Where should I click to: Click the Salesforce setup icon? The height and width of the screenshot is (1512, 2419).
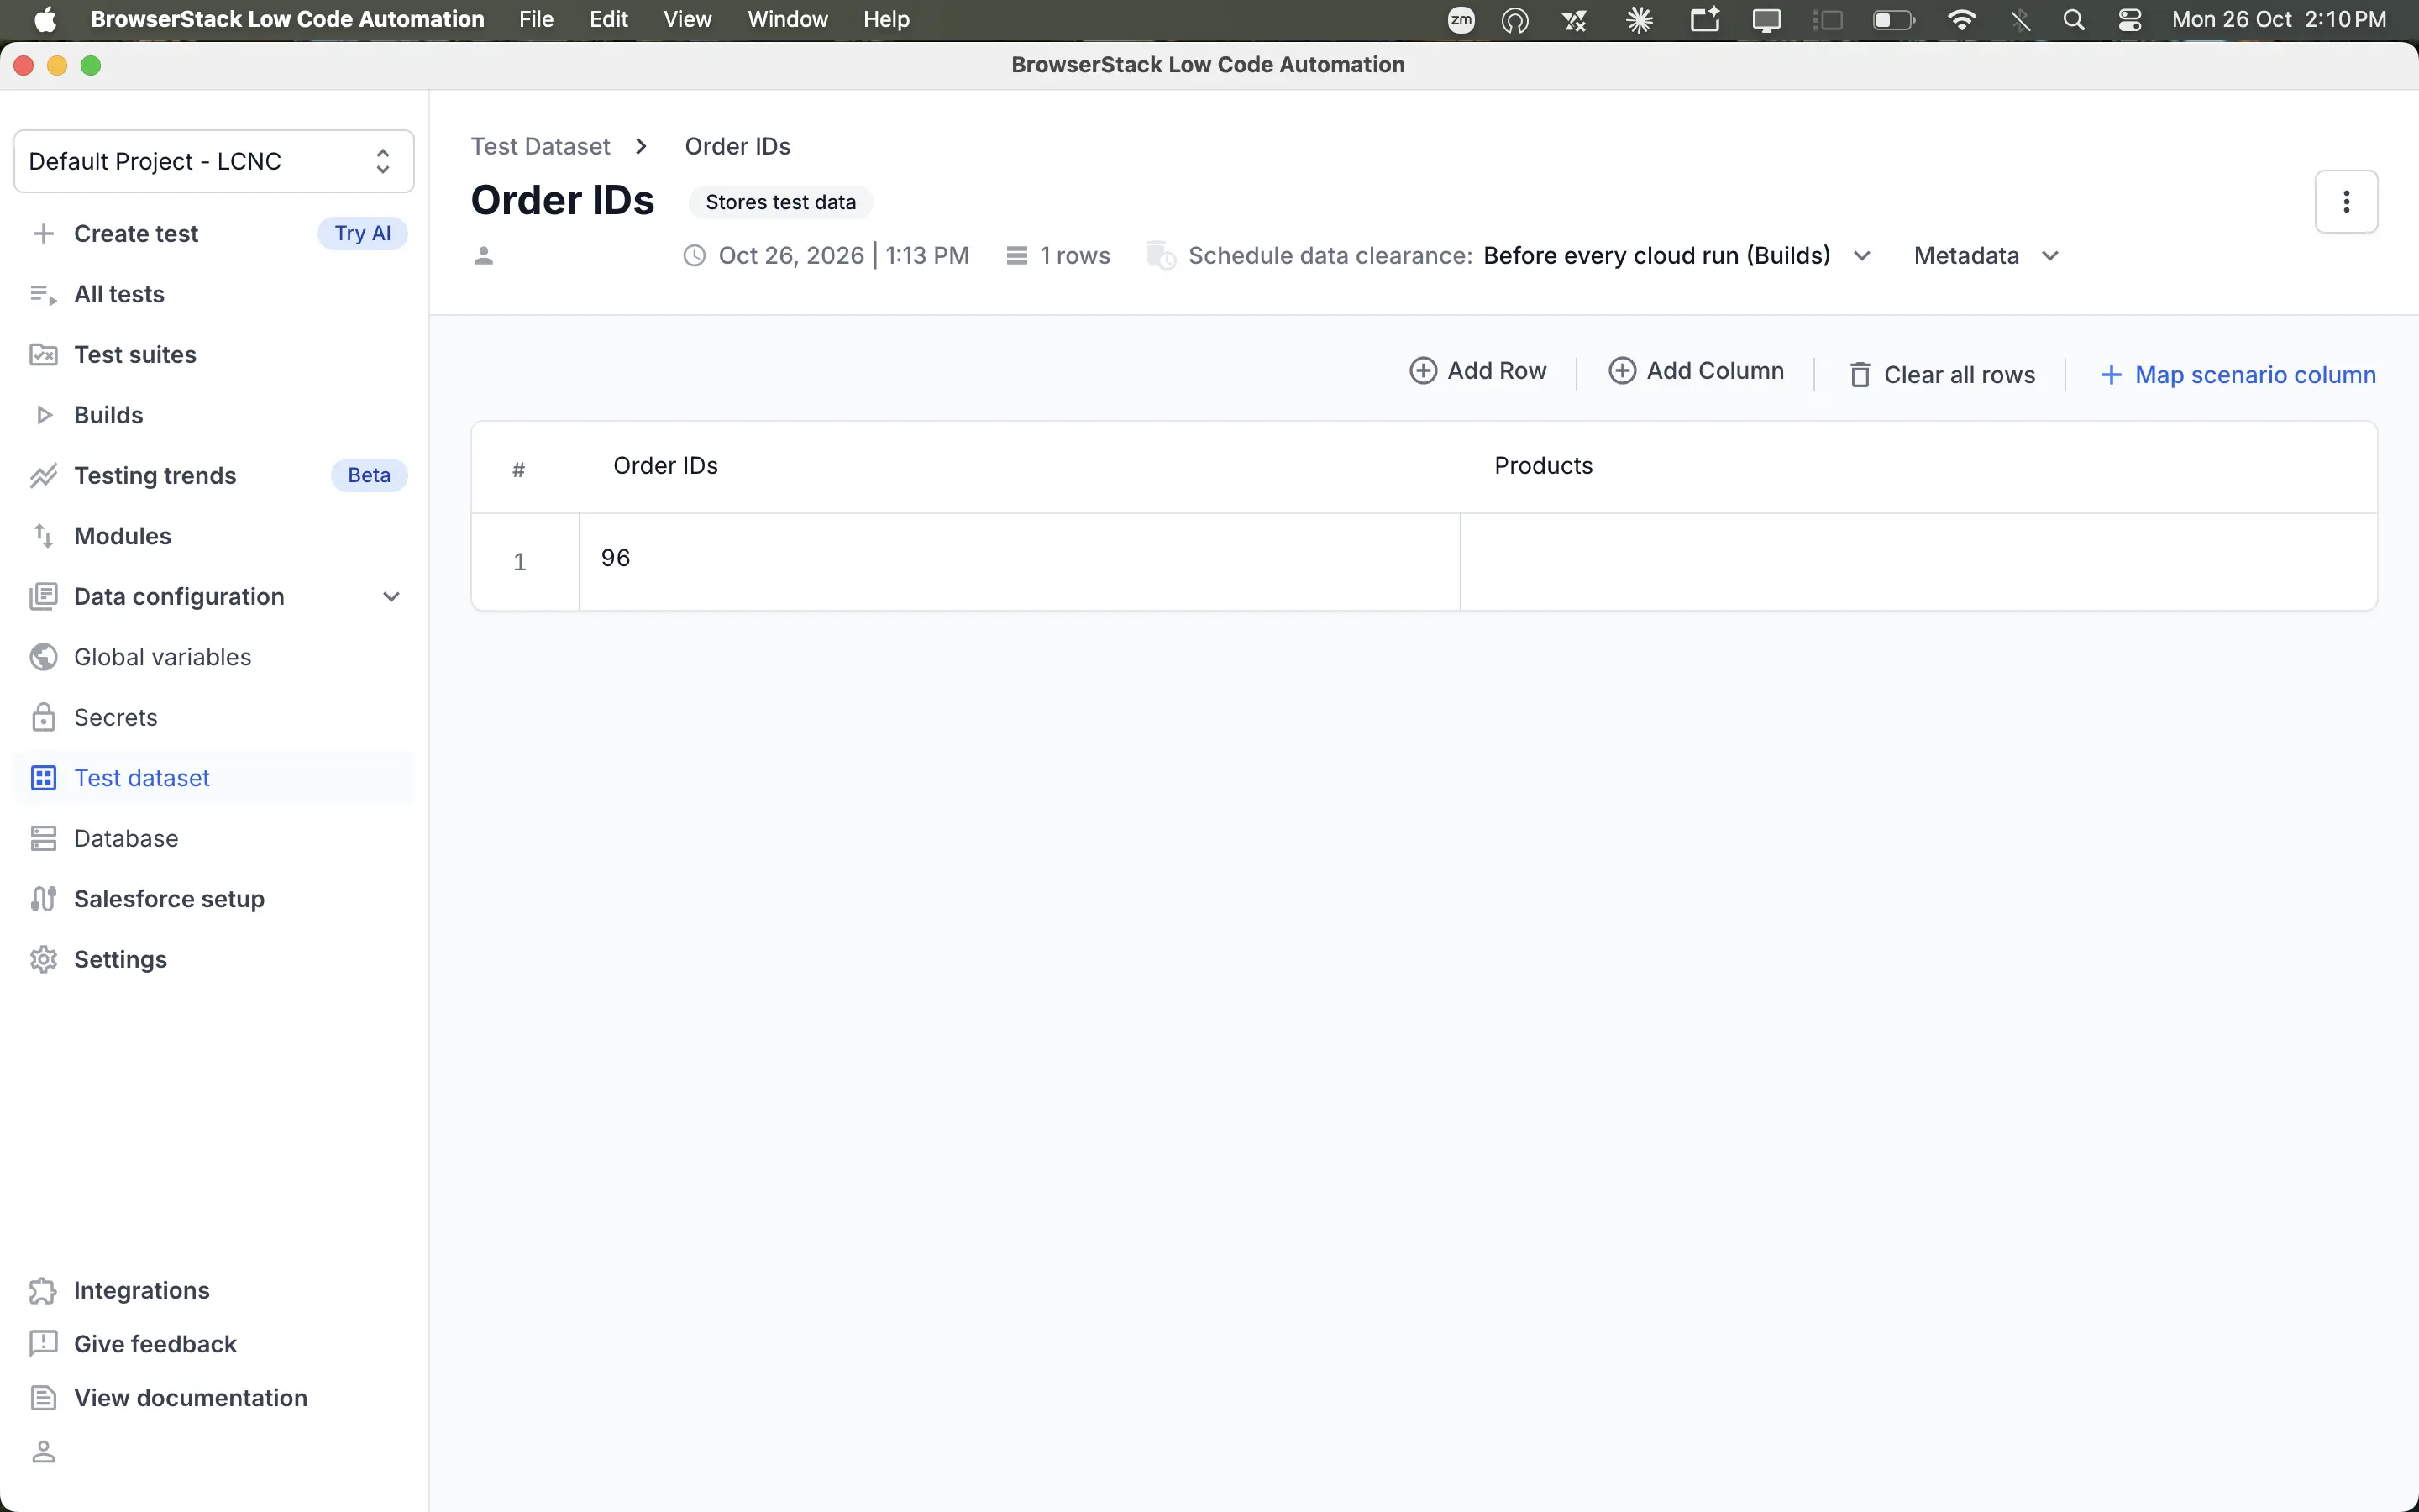43,899
